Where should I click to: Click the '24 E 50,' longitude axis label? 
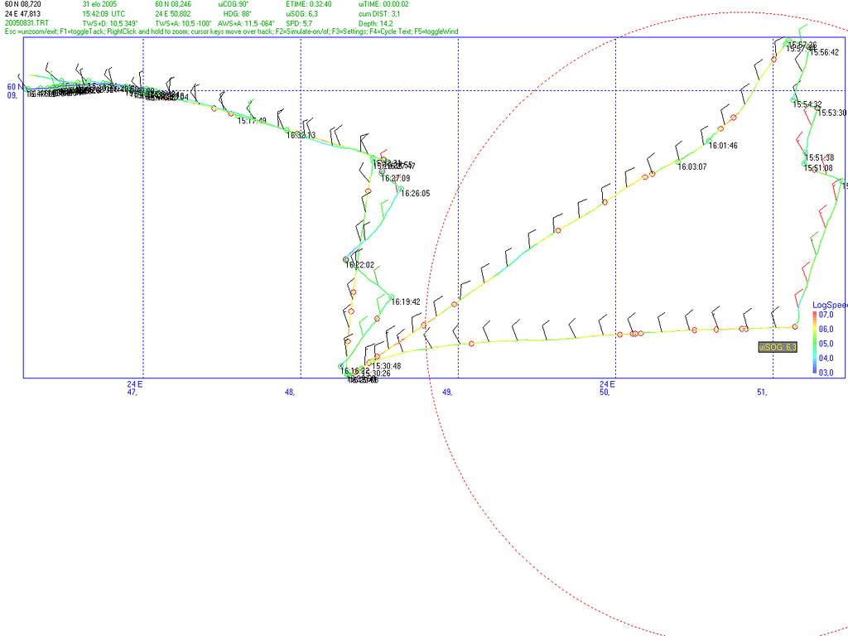click(607, 388)
